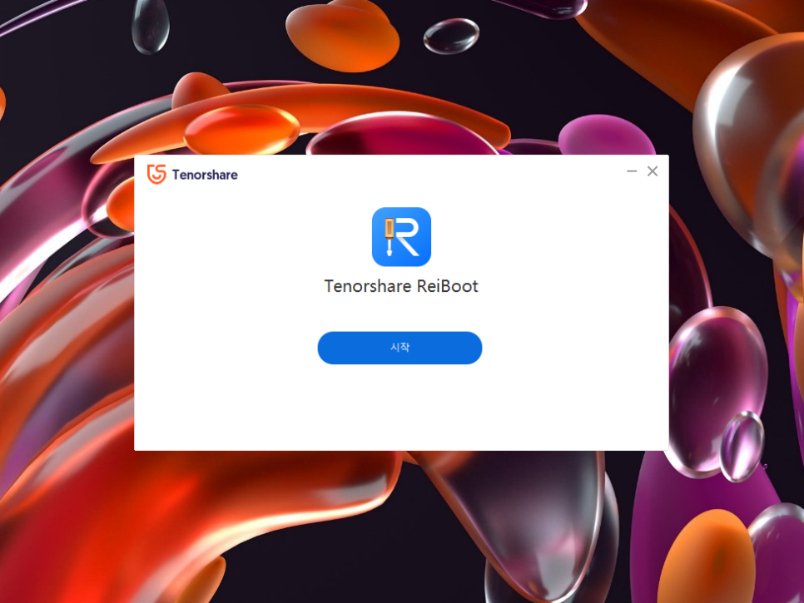The width and height of the screenshot is (804, 603).
Task: Click the 'Tenorshare' brand name text
Action: click(x=205, y=175)
